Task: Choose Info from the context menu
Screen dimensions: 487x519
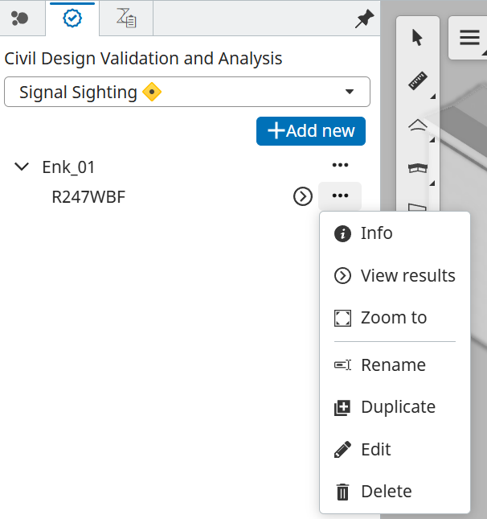Action: pyautogui.click(x=376, y=233)
